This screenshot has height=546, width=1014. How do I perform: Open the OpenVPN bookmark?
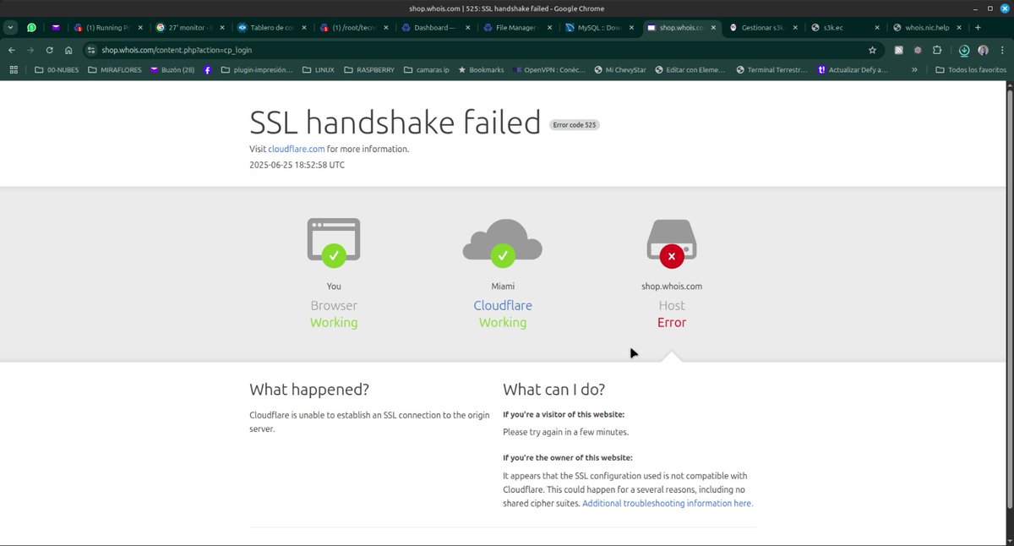coord(548,70)
